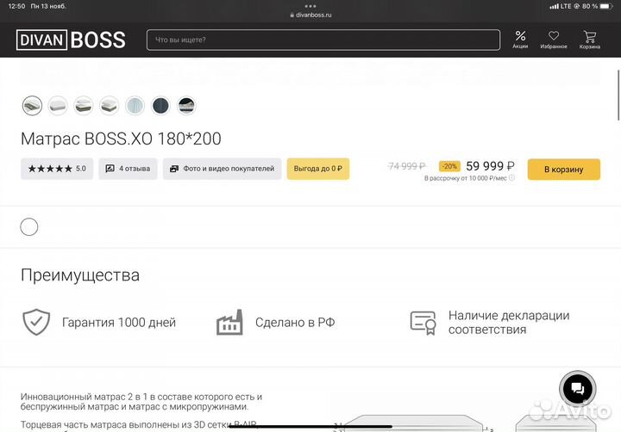Screen dimensions: 621x432
Task: Click 'Сделано в РФ' text
Action: pyautogui.click(x=295, y=323)
